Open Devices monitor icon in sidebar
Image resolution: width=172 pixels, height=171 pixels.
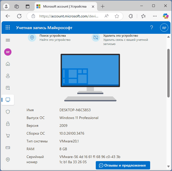[8, 100]
